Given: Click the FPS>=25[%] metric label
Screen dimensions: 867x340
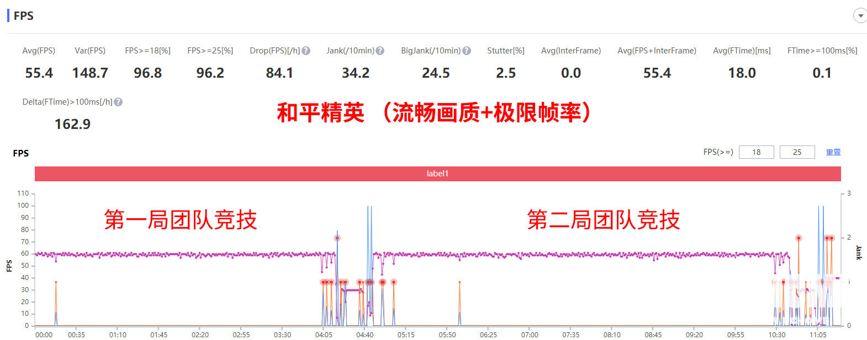Looking at the screenshot, I should 210,51.
